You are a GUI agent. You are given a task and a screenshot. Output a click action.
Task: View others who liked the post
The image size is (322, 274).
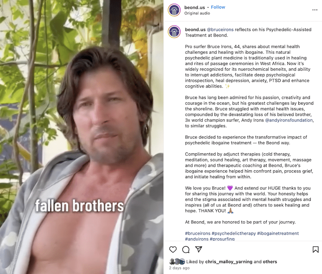point(270,262)
